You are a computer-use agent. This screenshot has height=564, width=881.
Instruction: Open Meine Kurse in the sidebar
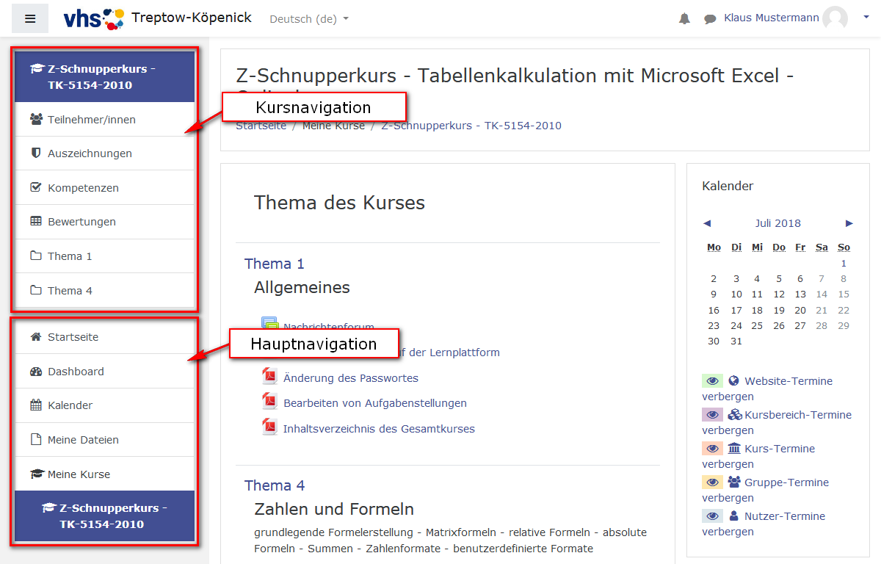(x=104, y=474)
